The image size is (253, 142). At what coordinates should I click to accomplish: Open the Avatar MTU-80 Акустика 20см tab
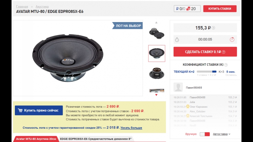pos(36,139)
